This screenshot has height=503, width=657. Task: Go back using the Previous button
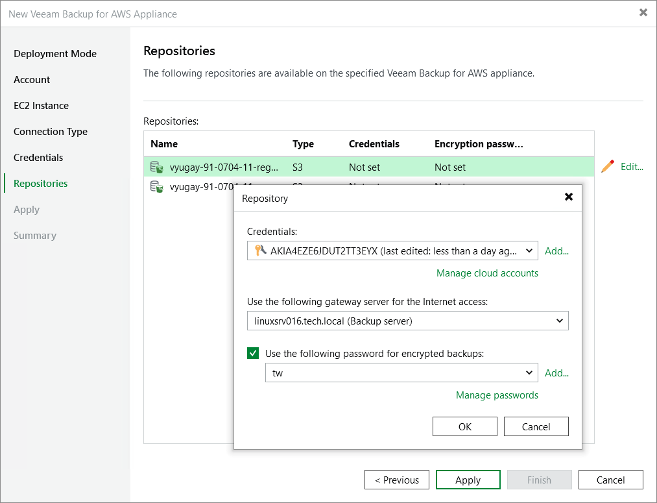click(x=396, y=480)
